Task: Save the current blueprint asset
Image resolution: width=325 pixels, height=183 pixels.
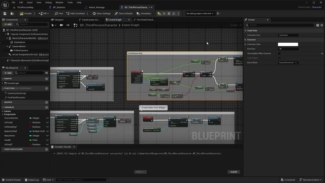Action: click(5, 14)
